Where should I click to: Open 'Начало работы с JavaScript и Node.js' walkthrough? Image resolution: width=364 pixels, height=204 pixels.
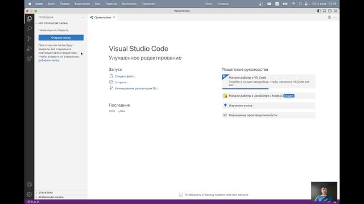pos(268,96)
